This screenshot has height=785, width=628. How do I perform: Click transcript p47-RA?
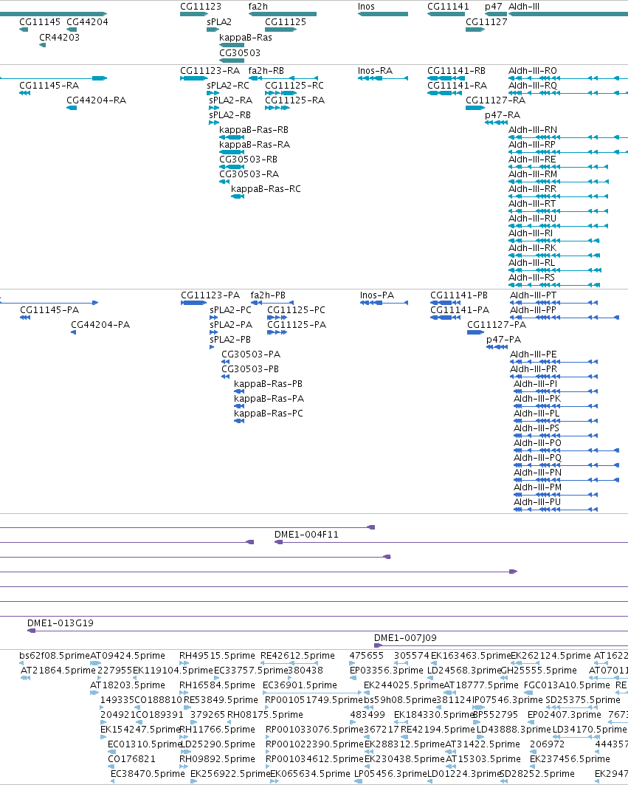pos(503,115)
